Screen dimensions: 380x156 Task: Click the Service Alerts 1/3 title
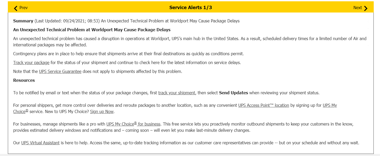point(191,8)
